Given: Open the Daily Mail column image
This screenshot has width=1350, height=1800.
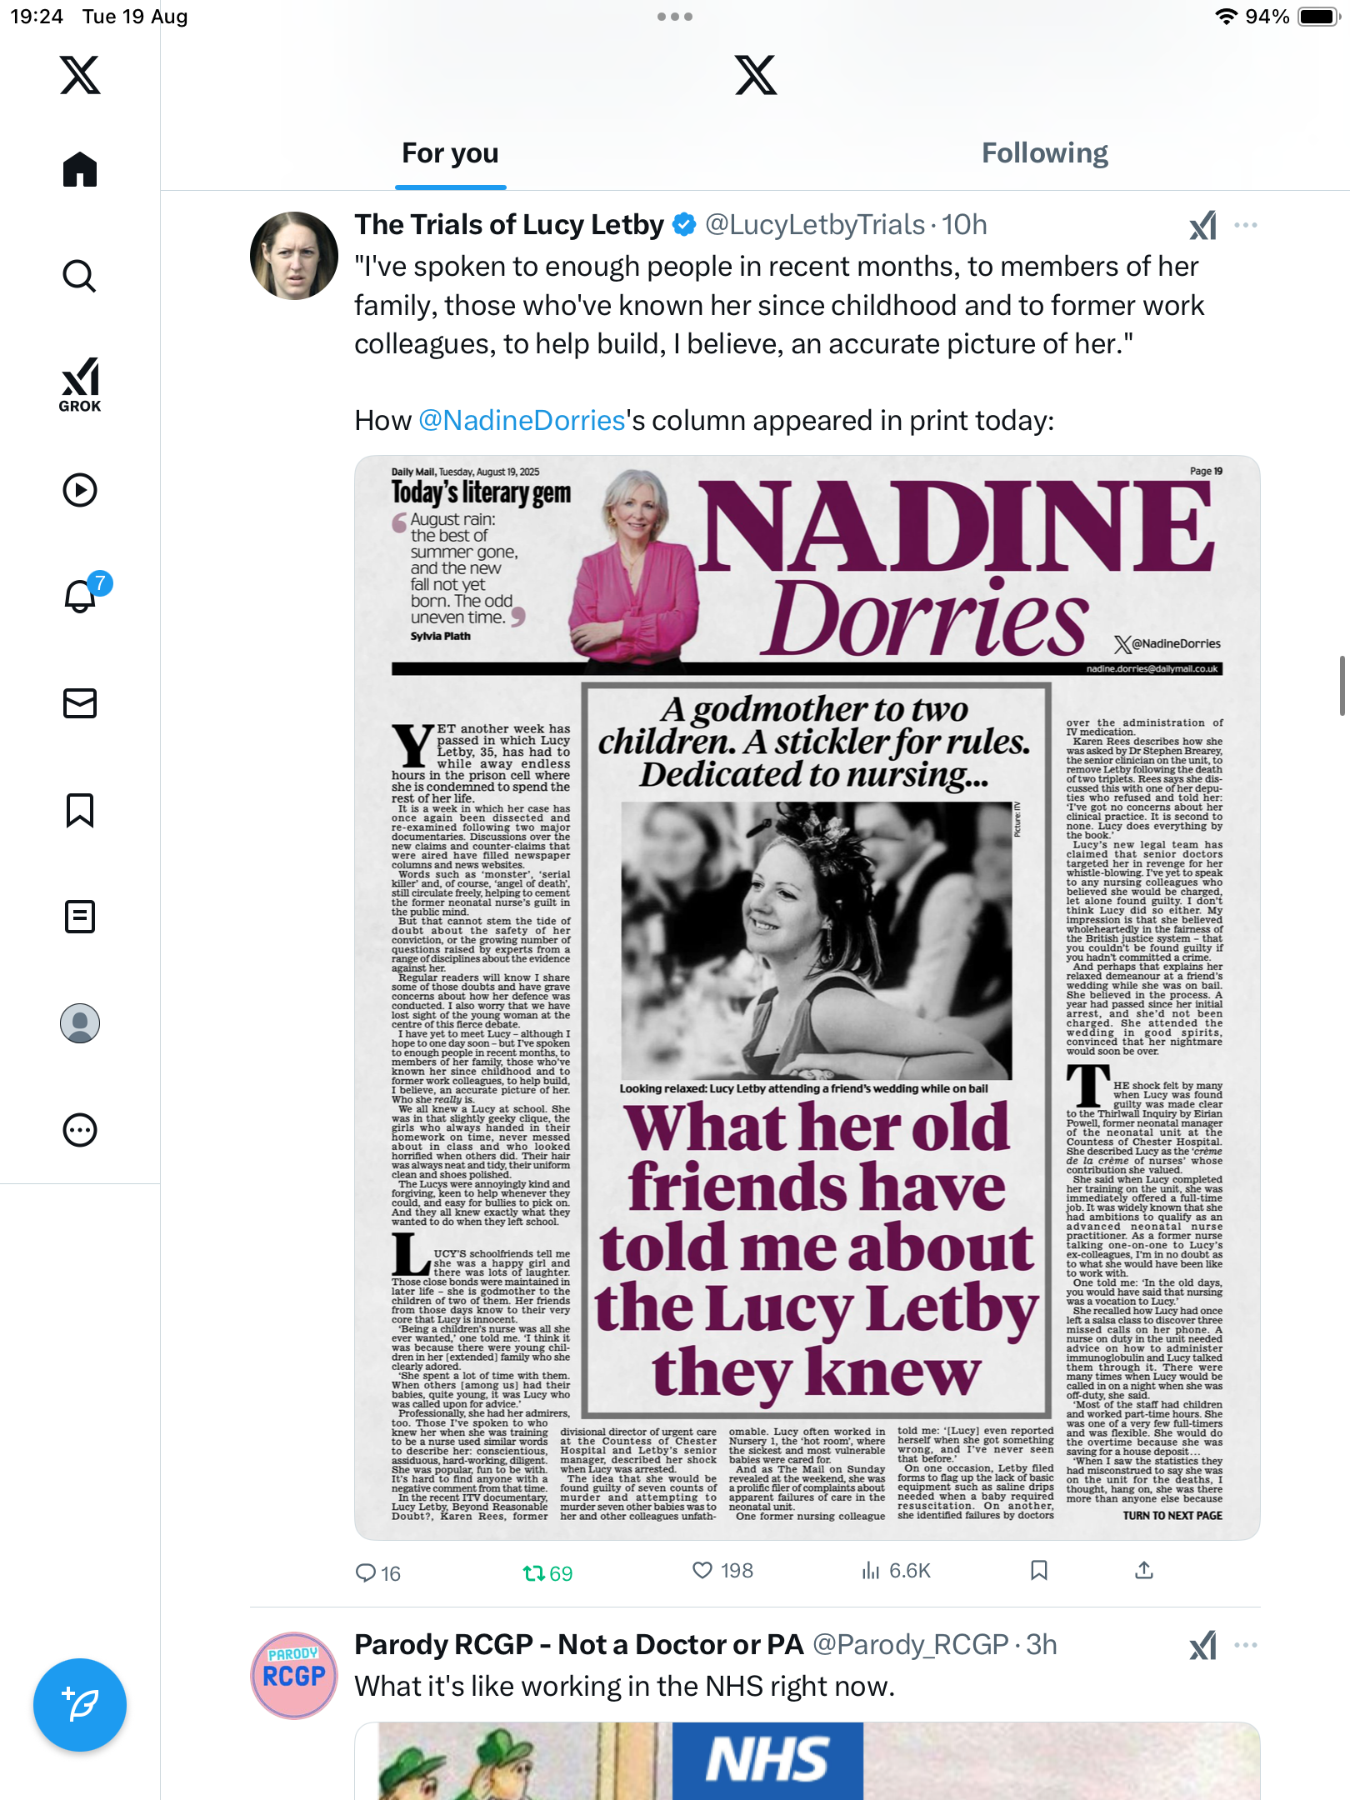Looking at the screenshot, I should (x=807, y=997).
